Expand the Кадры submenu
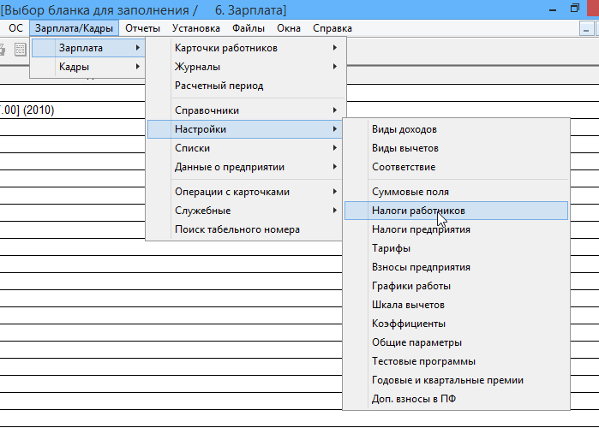Image resolution: width=599 pixels, height=428 pixels. pos(88,67)
